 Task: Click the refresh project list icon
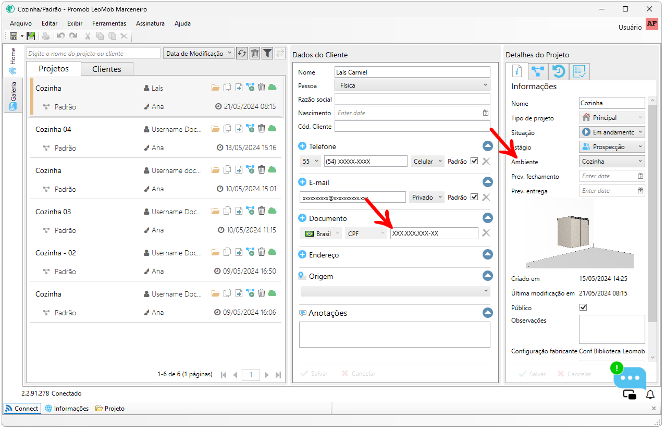click(242, 53)
